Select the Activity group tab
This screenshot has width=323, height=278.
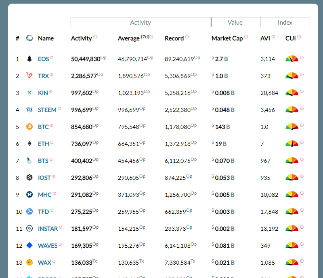[x=140, y=22]
